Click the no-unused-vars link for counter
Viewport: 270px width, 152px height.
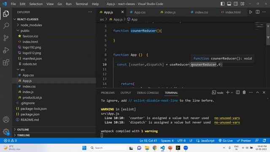(227, 118)
